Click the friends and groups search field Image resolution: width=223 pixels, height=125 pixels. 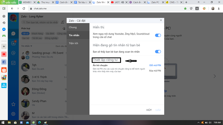pyautogui.click(x=40, y=22)
